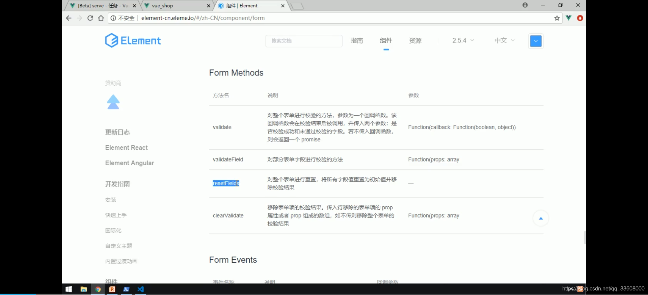Open 自定义主题 in the sidebar
Screen dimensions: 648x295
[118, 246]
